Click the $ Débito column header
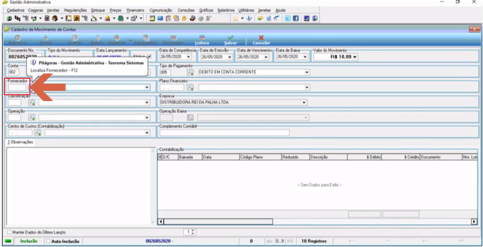The height and width of the screenshot is (247, 483). pyautogui.click(x=365, y=157)
